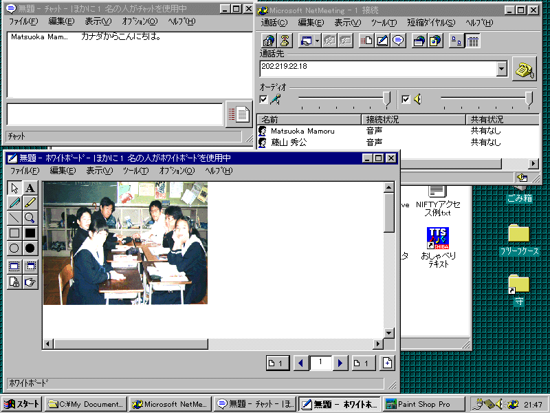Click the share application icon in NetMeeting
Image resolution: width=550 pixels, height=413 pixels.
[306, 41]
